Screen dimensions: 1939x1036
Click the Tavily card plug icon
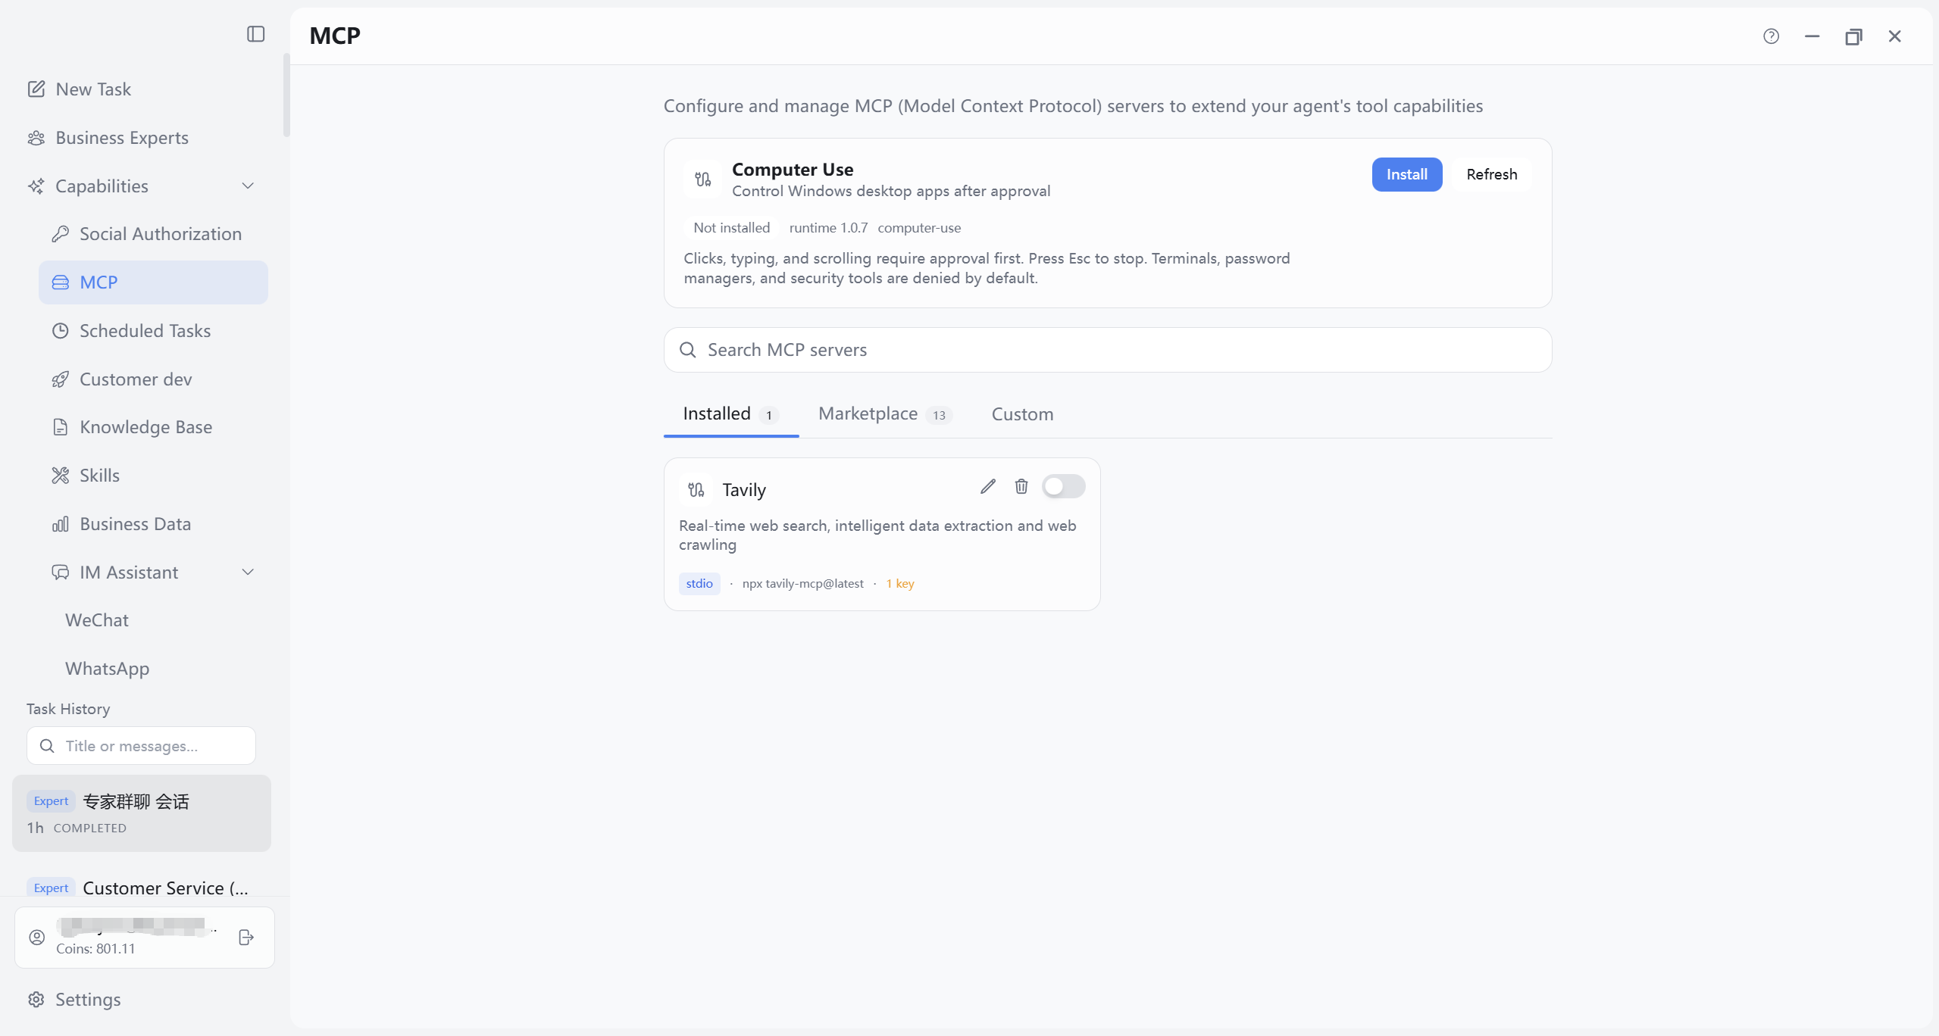(696, 490)
